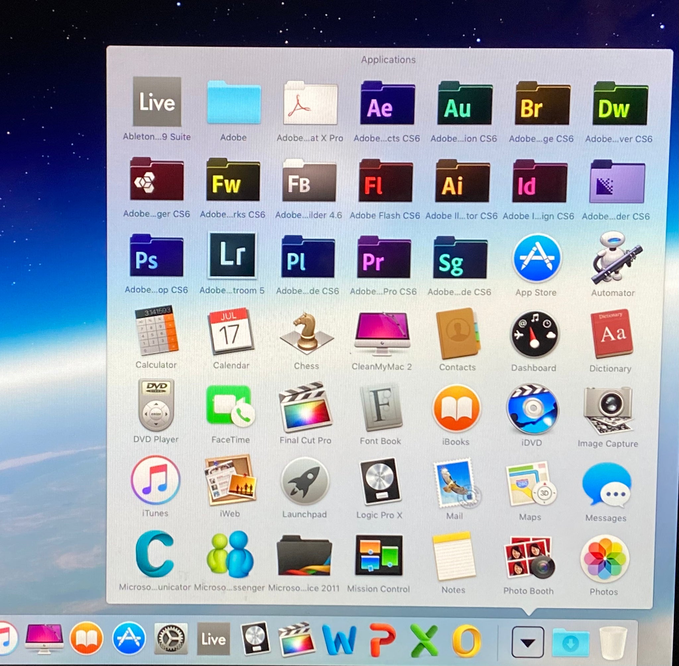Open the Contacts app
Screen dimensions: 679x666
point(458,334)
